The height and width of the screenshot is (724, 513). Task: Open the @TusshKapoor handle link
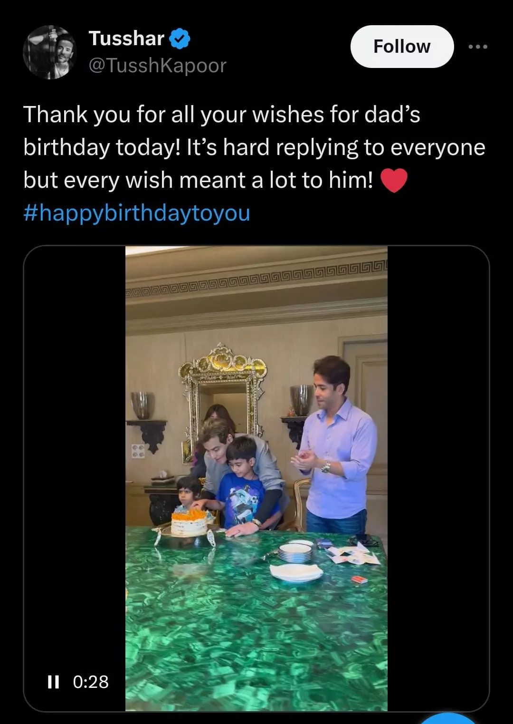coord(158,66)
